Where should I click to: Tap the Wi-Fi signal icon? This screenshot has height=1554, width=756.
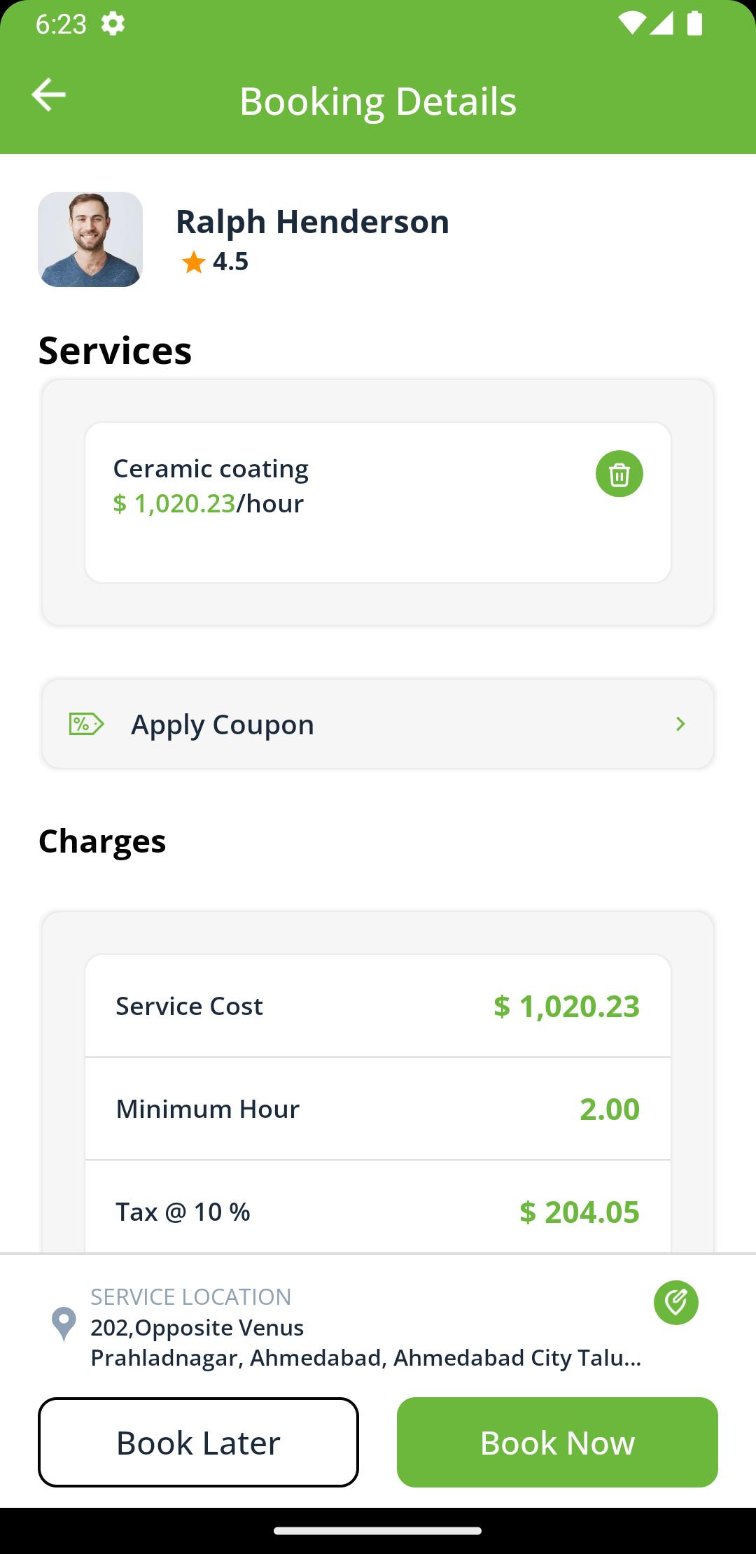coord(631,24)
